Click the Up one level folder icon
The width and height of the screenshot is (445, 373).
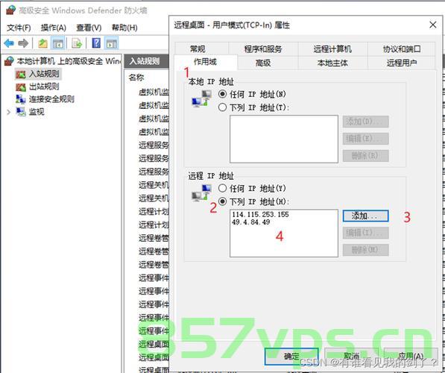point(42,43)
